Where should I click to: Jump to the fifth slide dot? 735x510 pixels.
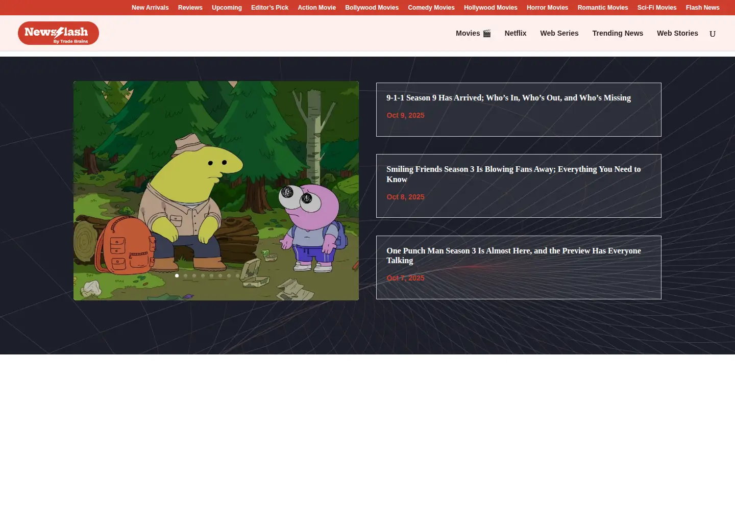tap(211, 275)
